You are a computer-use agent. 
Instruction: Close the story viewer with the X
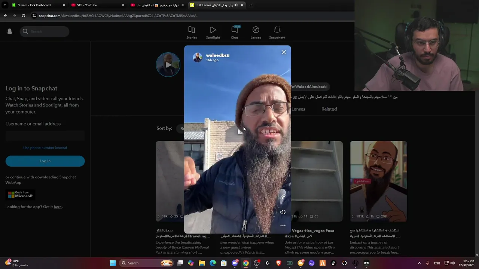(284, 52)
